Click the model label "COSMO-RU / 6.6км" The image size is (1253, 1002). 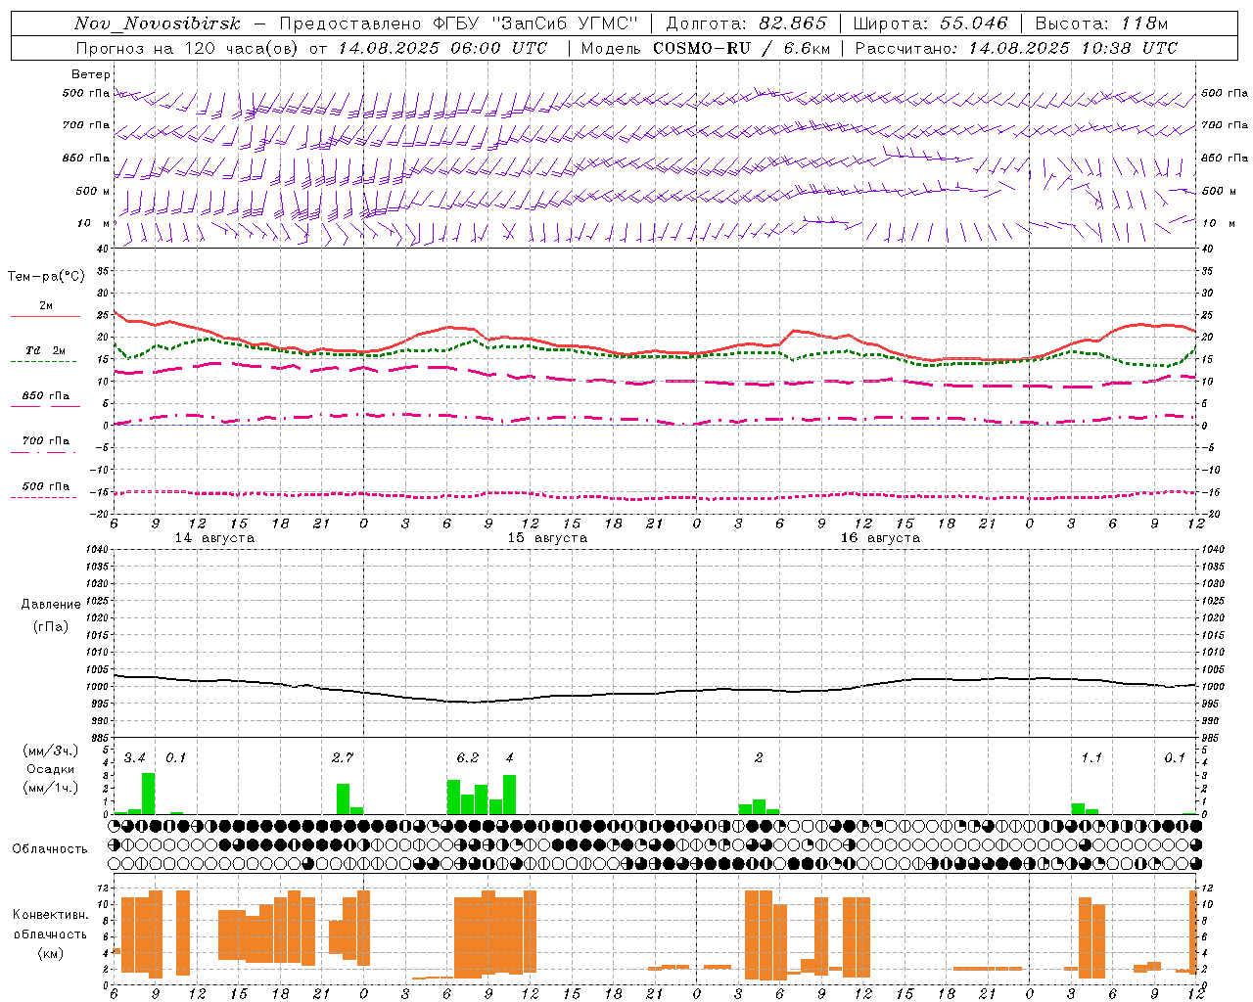click(x=742, y=48)
